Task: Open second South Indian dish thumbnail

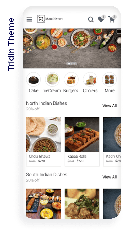Action: pyautogui.click(x=82, y=203)
